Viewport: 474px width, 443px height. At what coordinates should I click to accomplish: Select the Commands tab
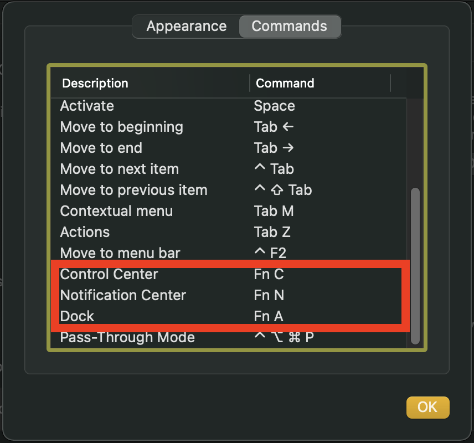point(289,26)
